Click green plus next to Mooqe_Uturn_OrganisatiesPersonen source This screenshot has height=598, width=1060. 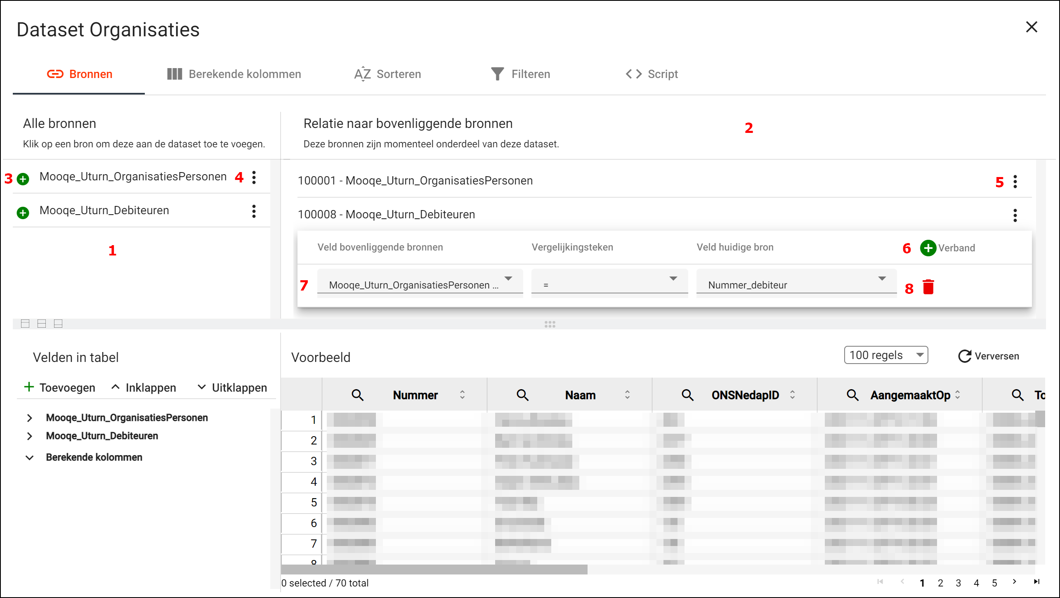click(x=23, y=179)
